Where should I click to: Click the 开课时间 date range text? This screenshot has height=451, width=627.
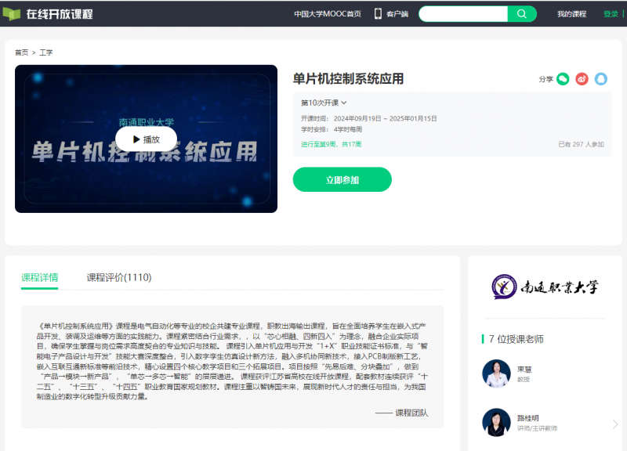coord(385,119)
